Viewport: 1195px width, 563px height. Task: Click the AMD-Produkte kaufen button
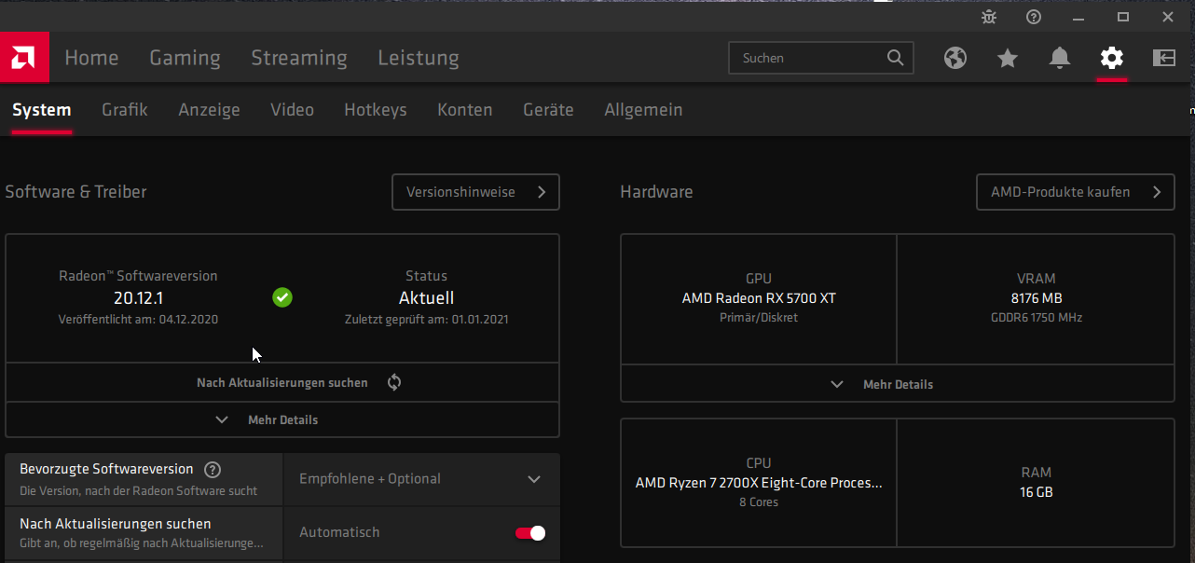pyautogui.click(x=1076, y=192)
